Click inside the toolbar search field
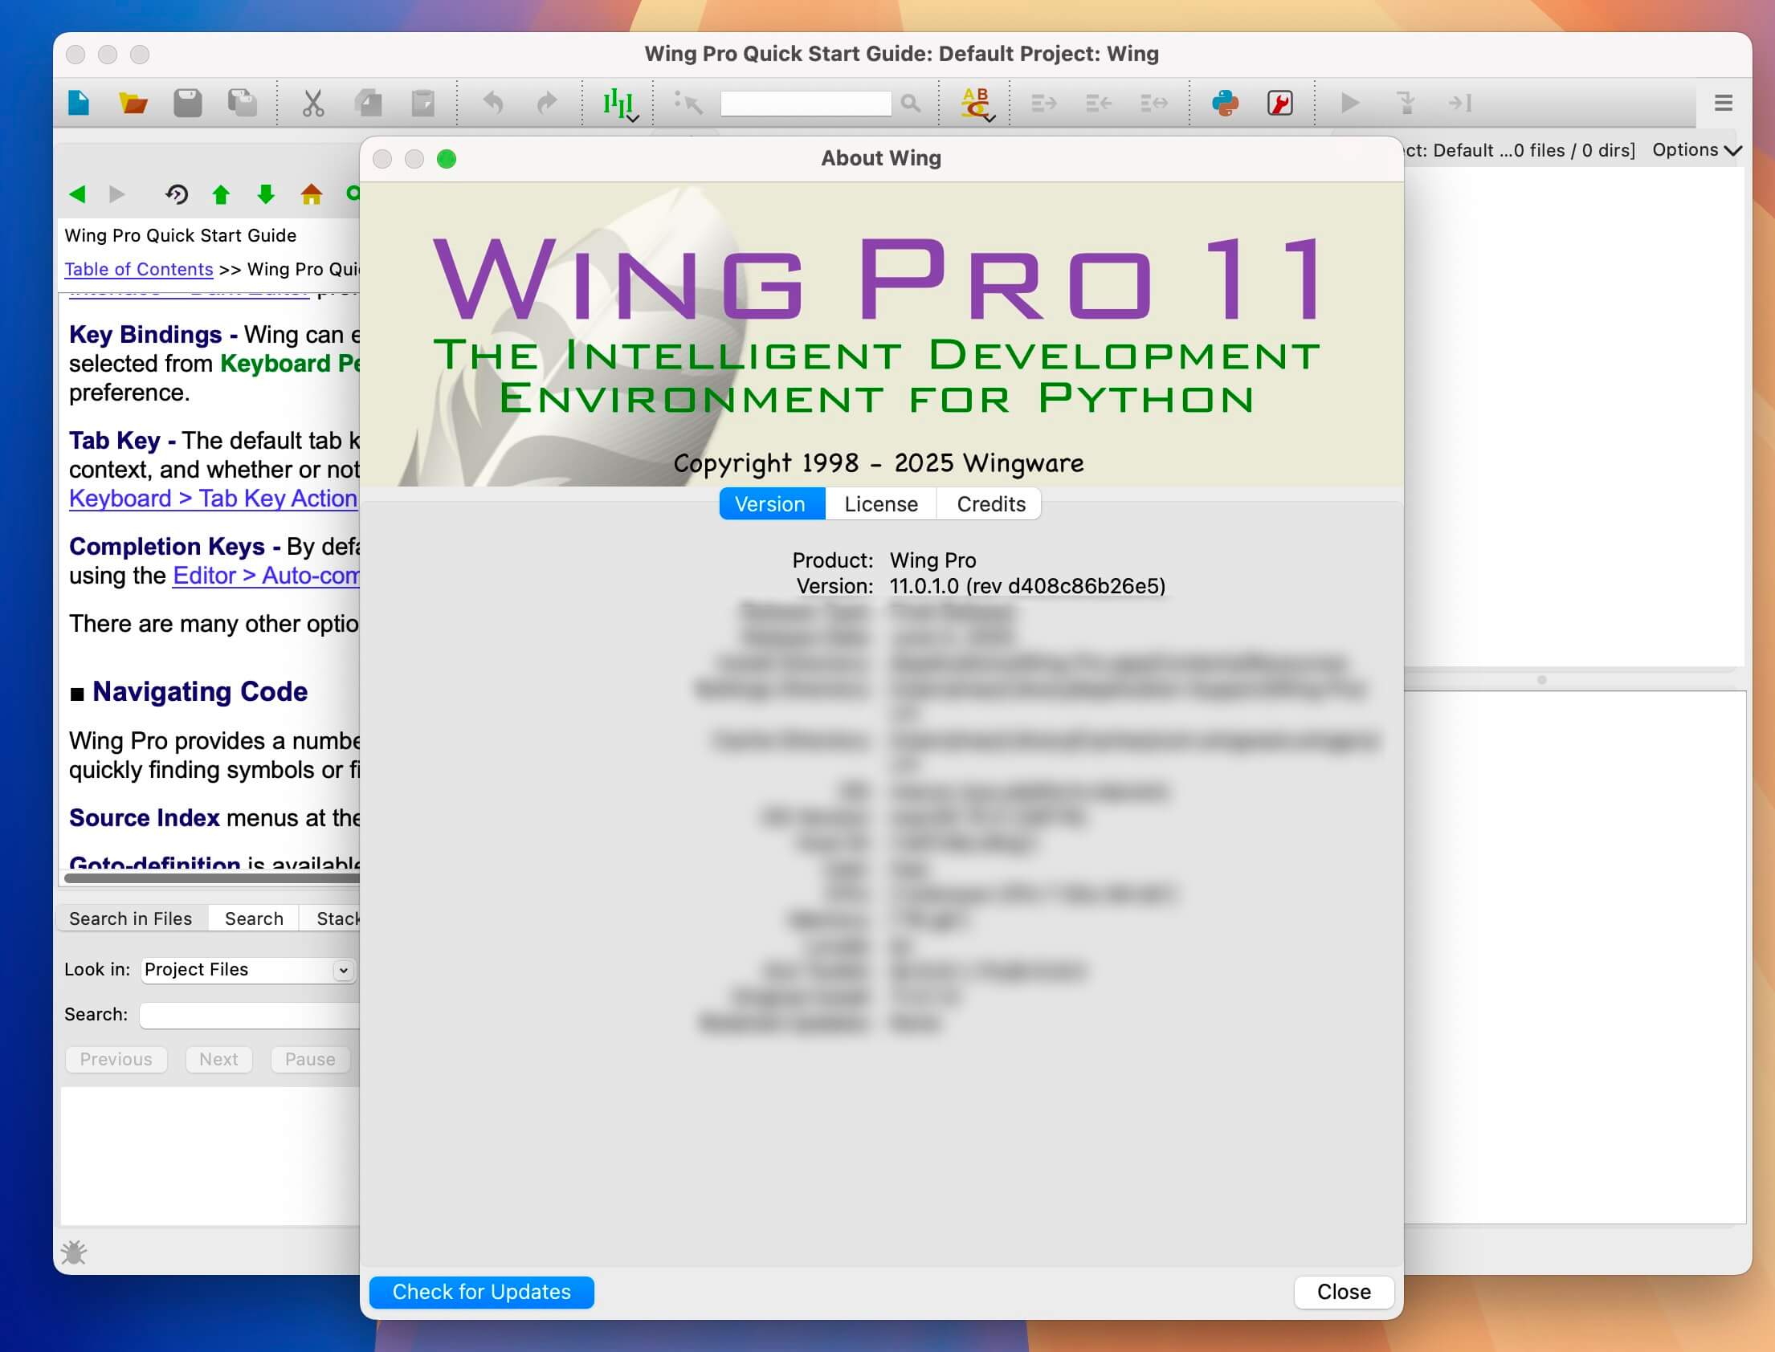Screen dimensions: 1775x1352 click(805, 103)
